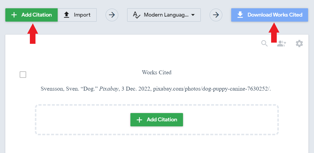
Task: Click the plus icon in top Add Citation
Action: pos(14,15)
